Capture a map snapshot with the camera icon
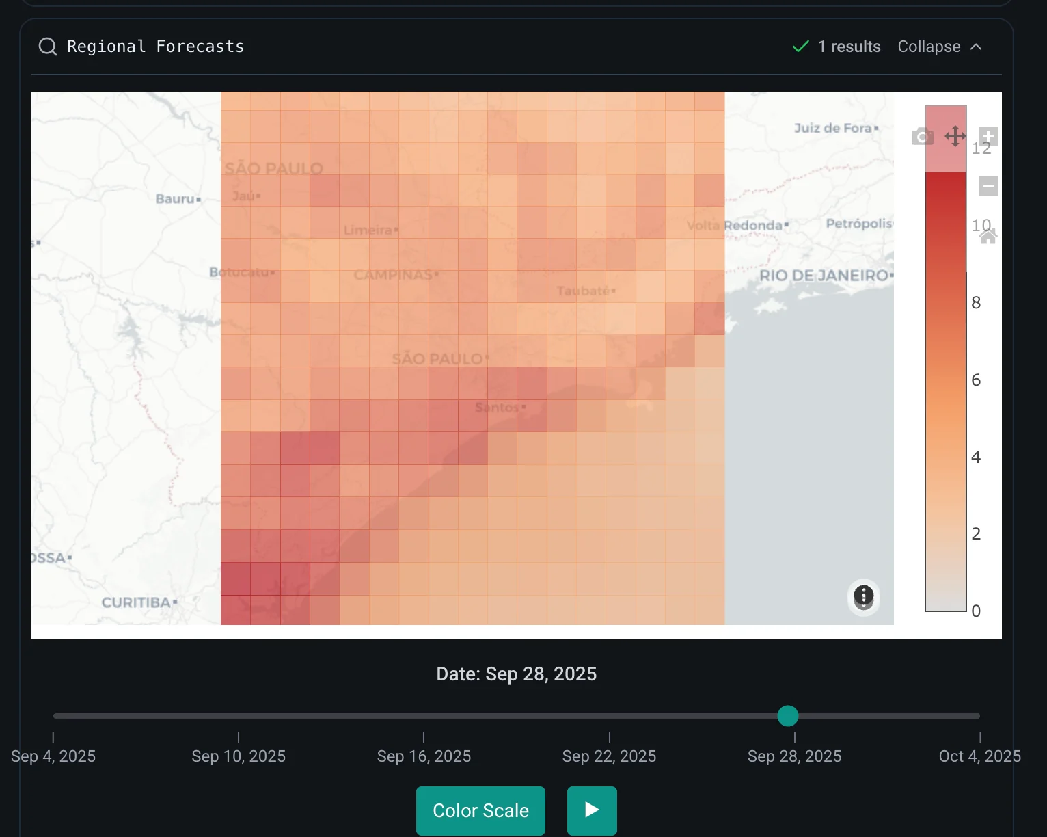This screenshot has height=837, width=1047. click(x=922, y=136)
